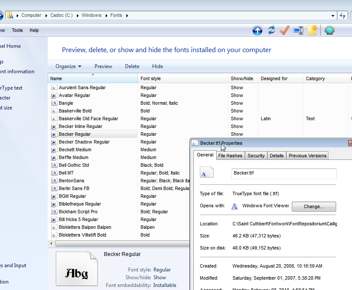Click the Bickham Script Pro font icon

pos(54,212)
